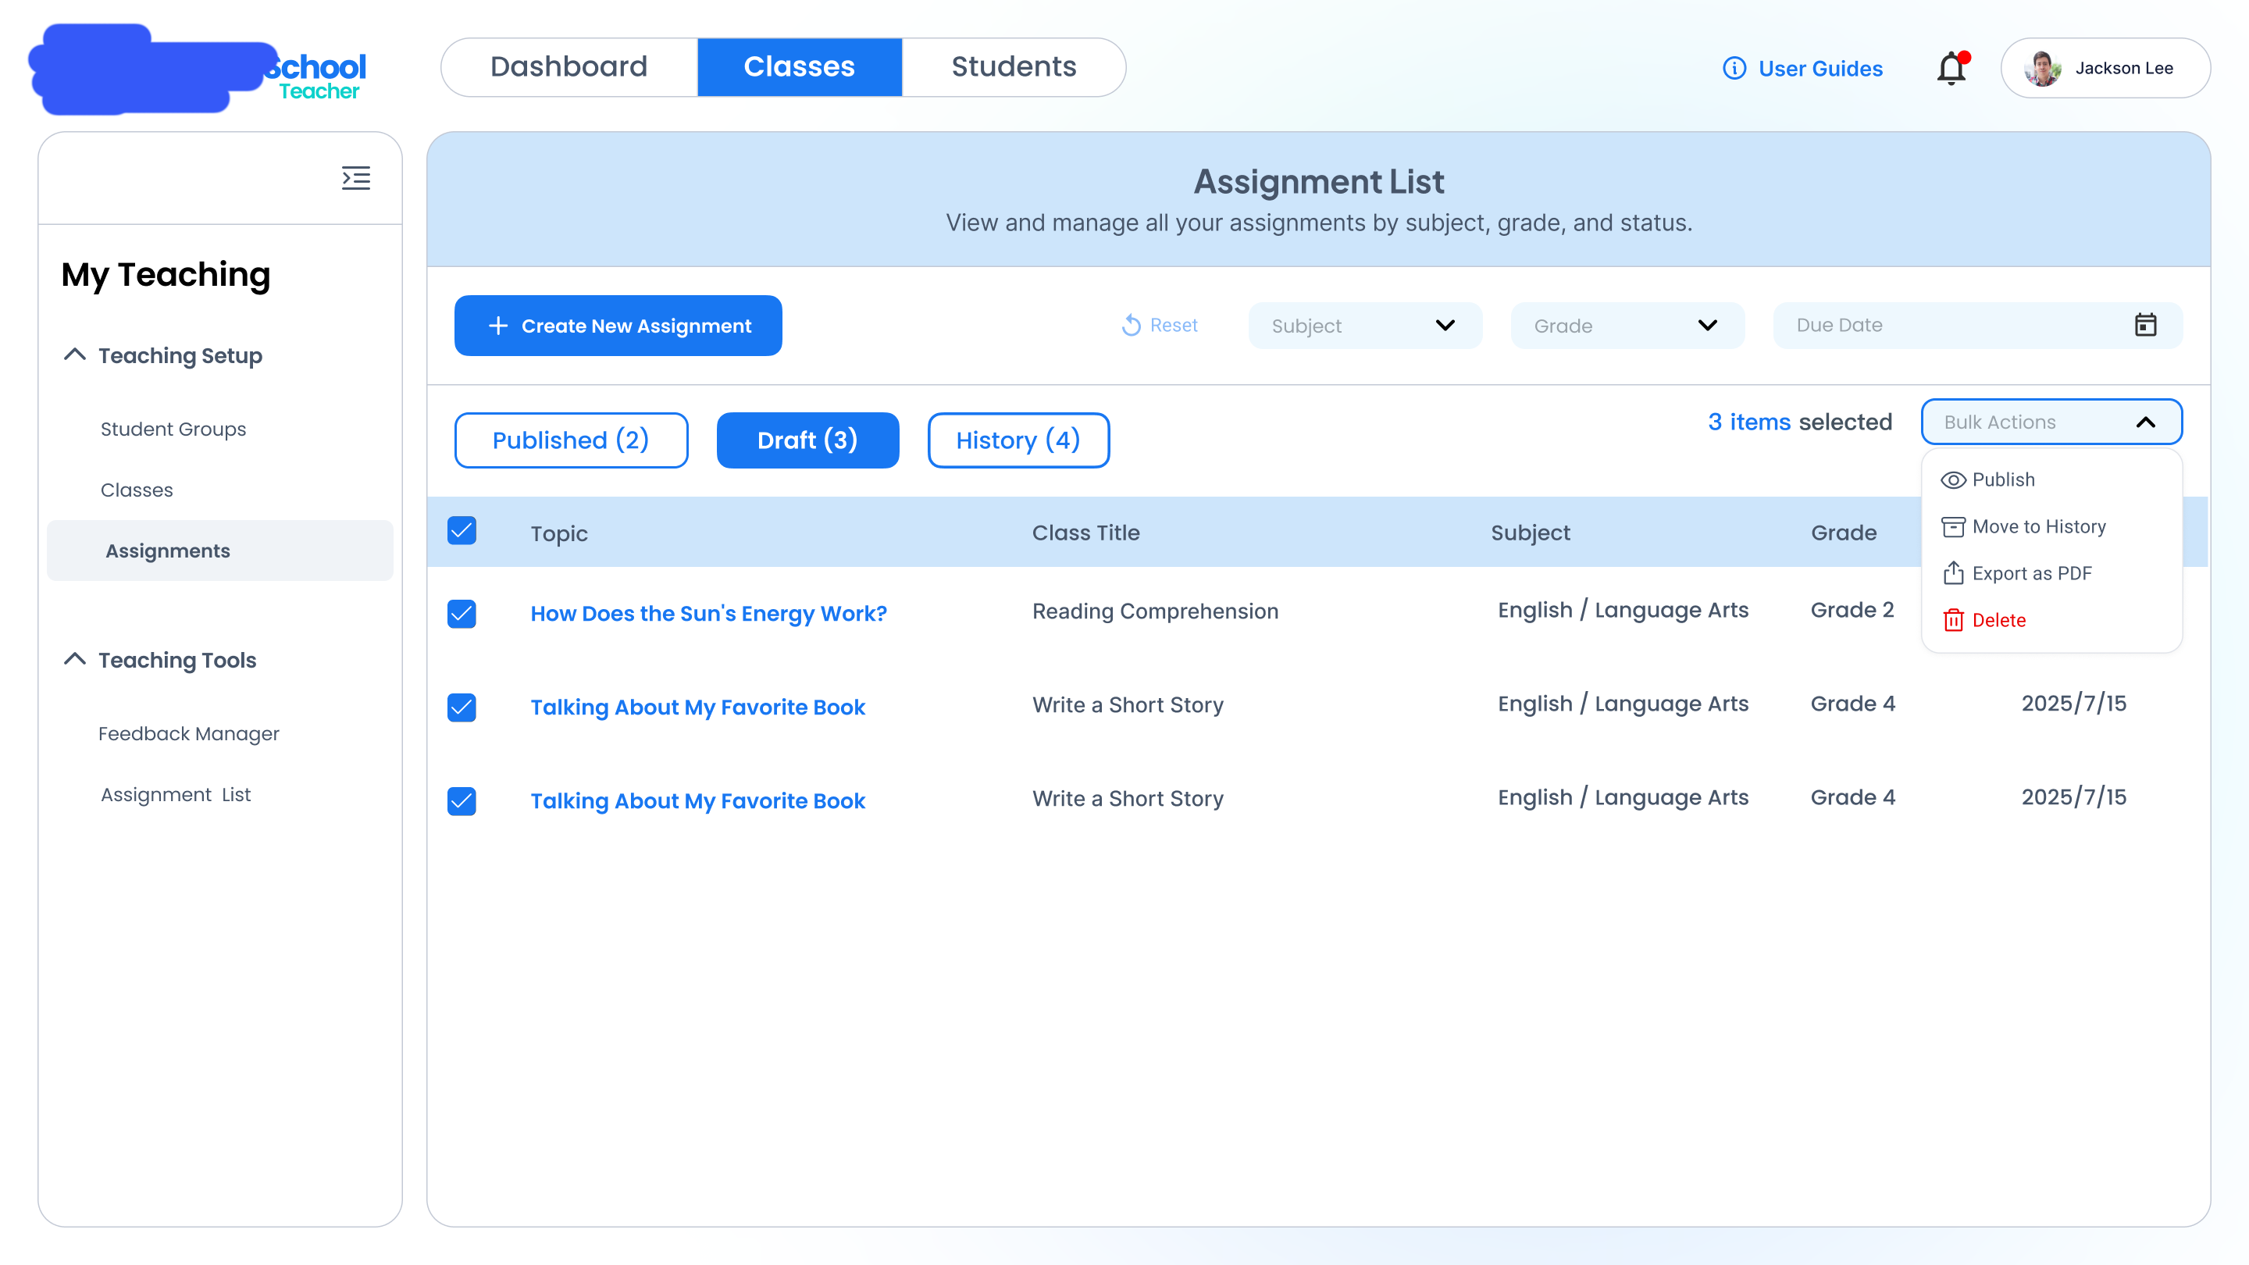Screen dimensions: 2249x1265
Task: Select Publish from Bulk Actions
Action: click(x=2051, y=480)
